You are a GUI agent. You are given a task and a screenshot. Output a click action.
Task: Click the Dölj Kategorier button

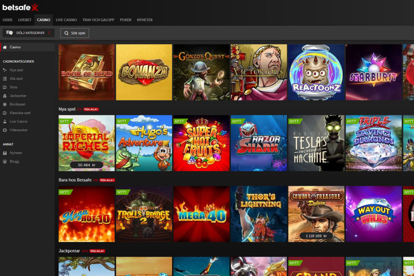[29, 33]
